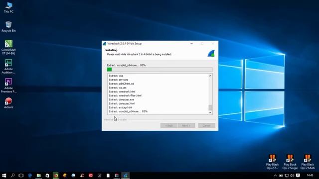
Task: Open the Action! recorder shortcut
Action: click(x=8, y=103)
